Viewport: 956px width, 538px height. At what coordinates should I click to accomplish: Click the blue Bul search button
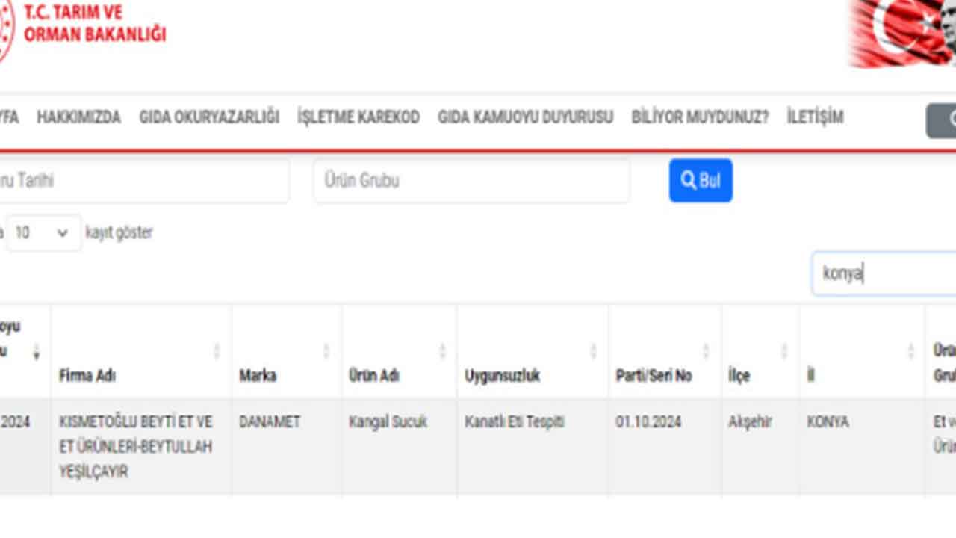pos(700,180)
